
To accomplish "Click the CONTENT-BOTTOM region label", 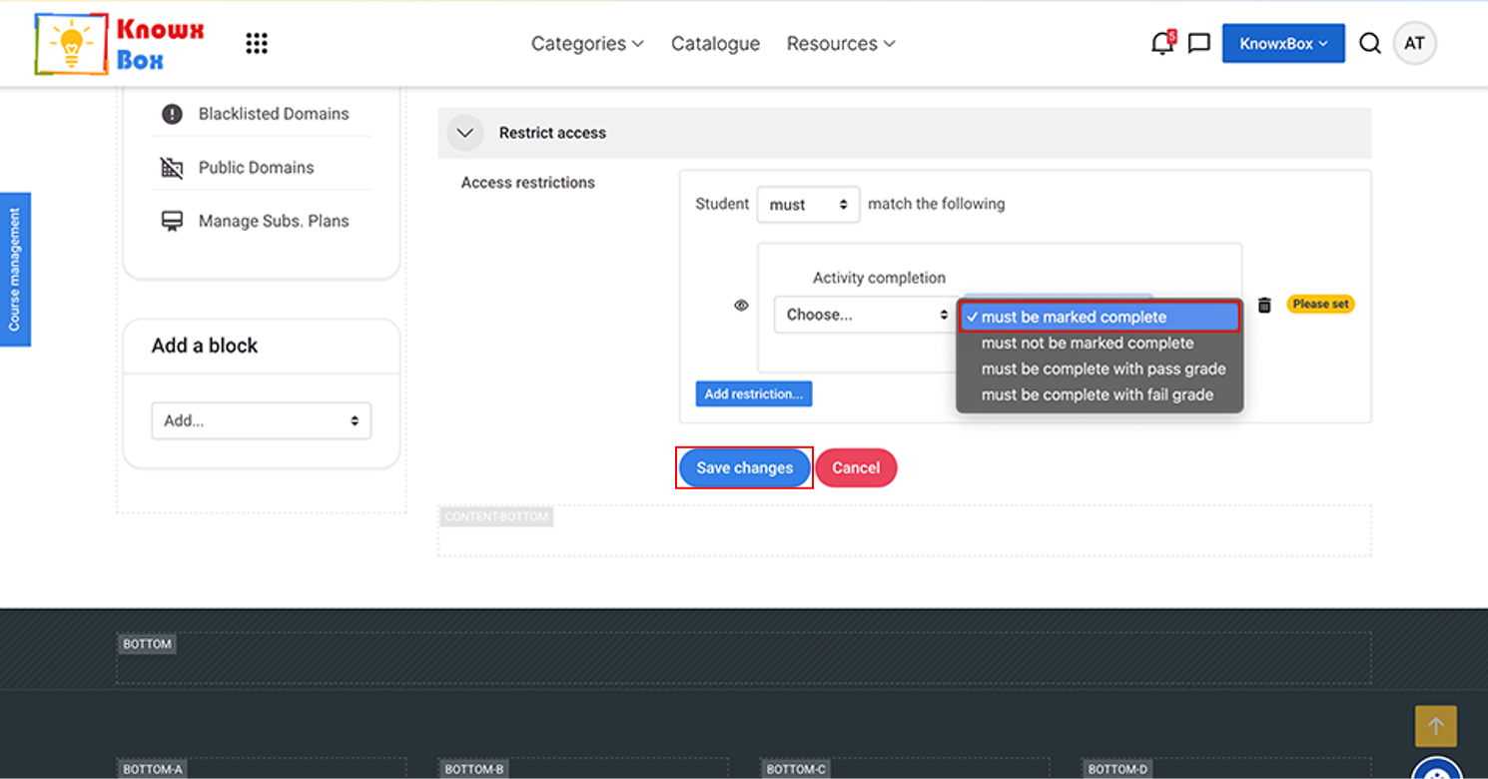I will pos(496,517).
